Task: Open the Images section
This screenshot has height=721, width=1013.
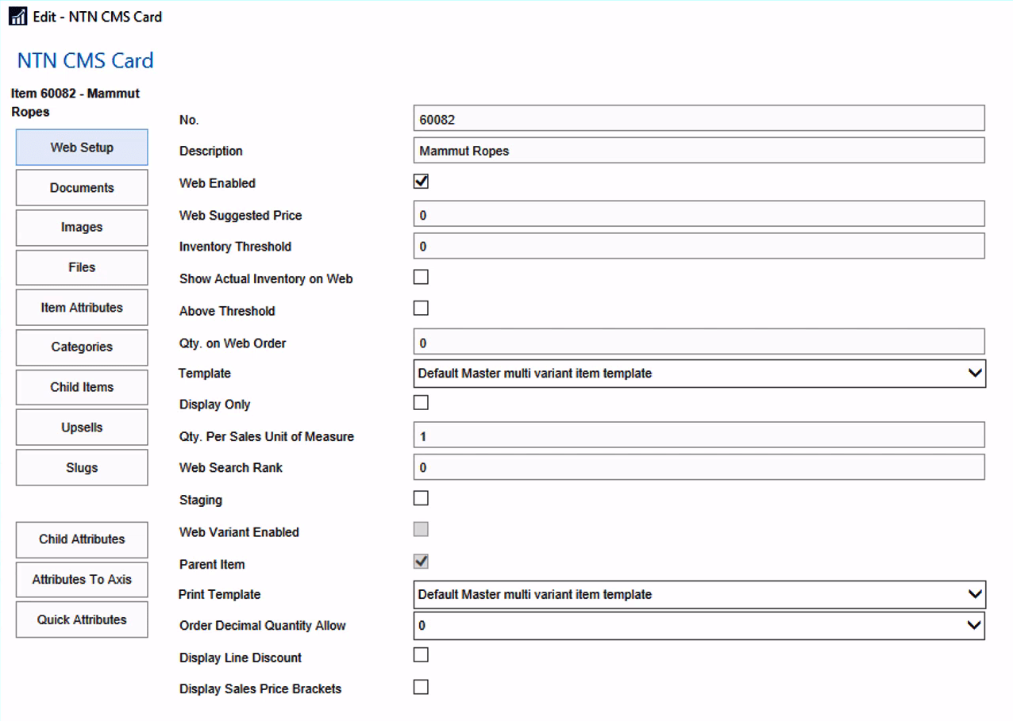Action: (81, 228)
